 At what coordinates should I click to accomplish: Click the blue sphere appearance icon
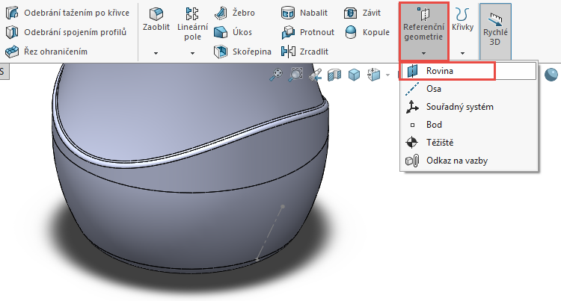pos(551,75)
